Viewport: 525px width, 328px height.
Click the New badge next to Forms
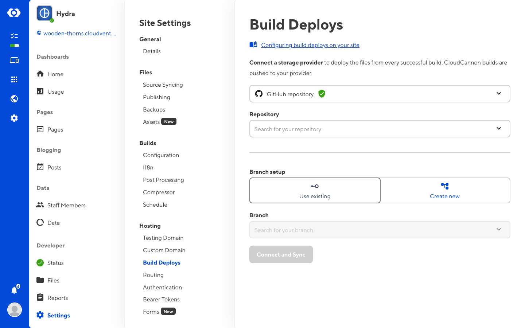point(168,312)
